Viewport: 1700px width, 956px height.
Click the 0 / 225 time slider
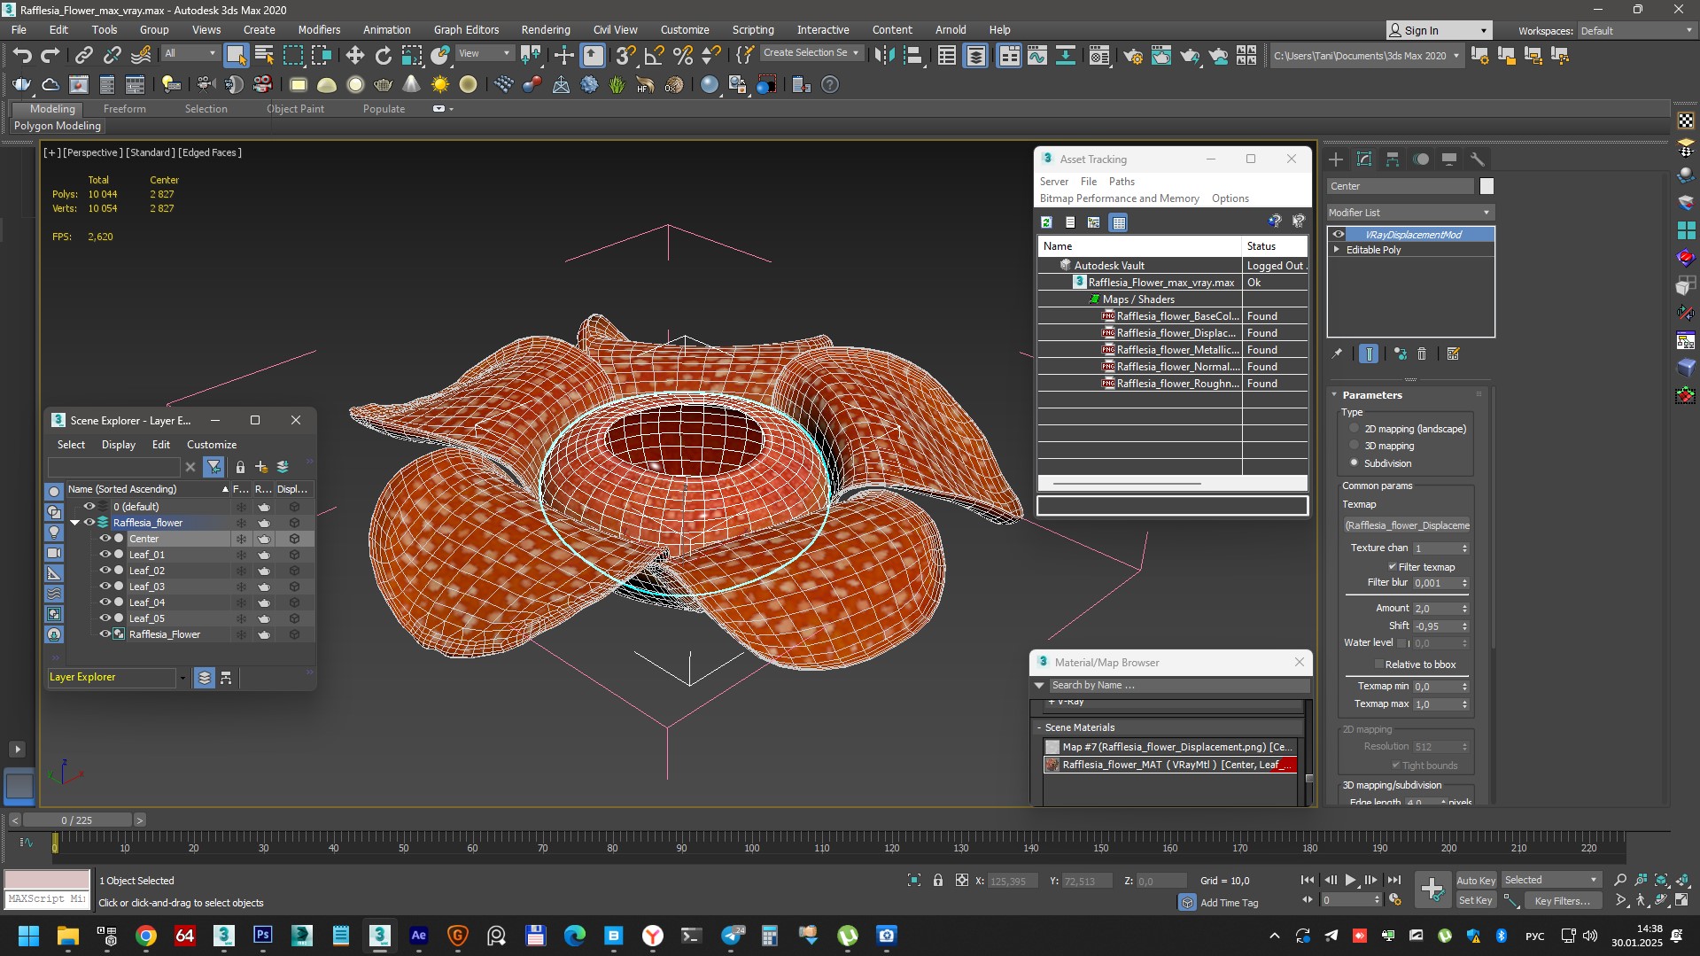point(77,820)
